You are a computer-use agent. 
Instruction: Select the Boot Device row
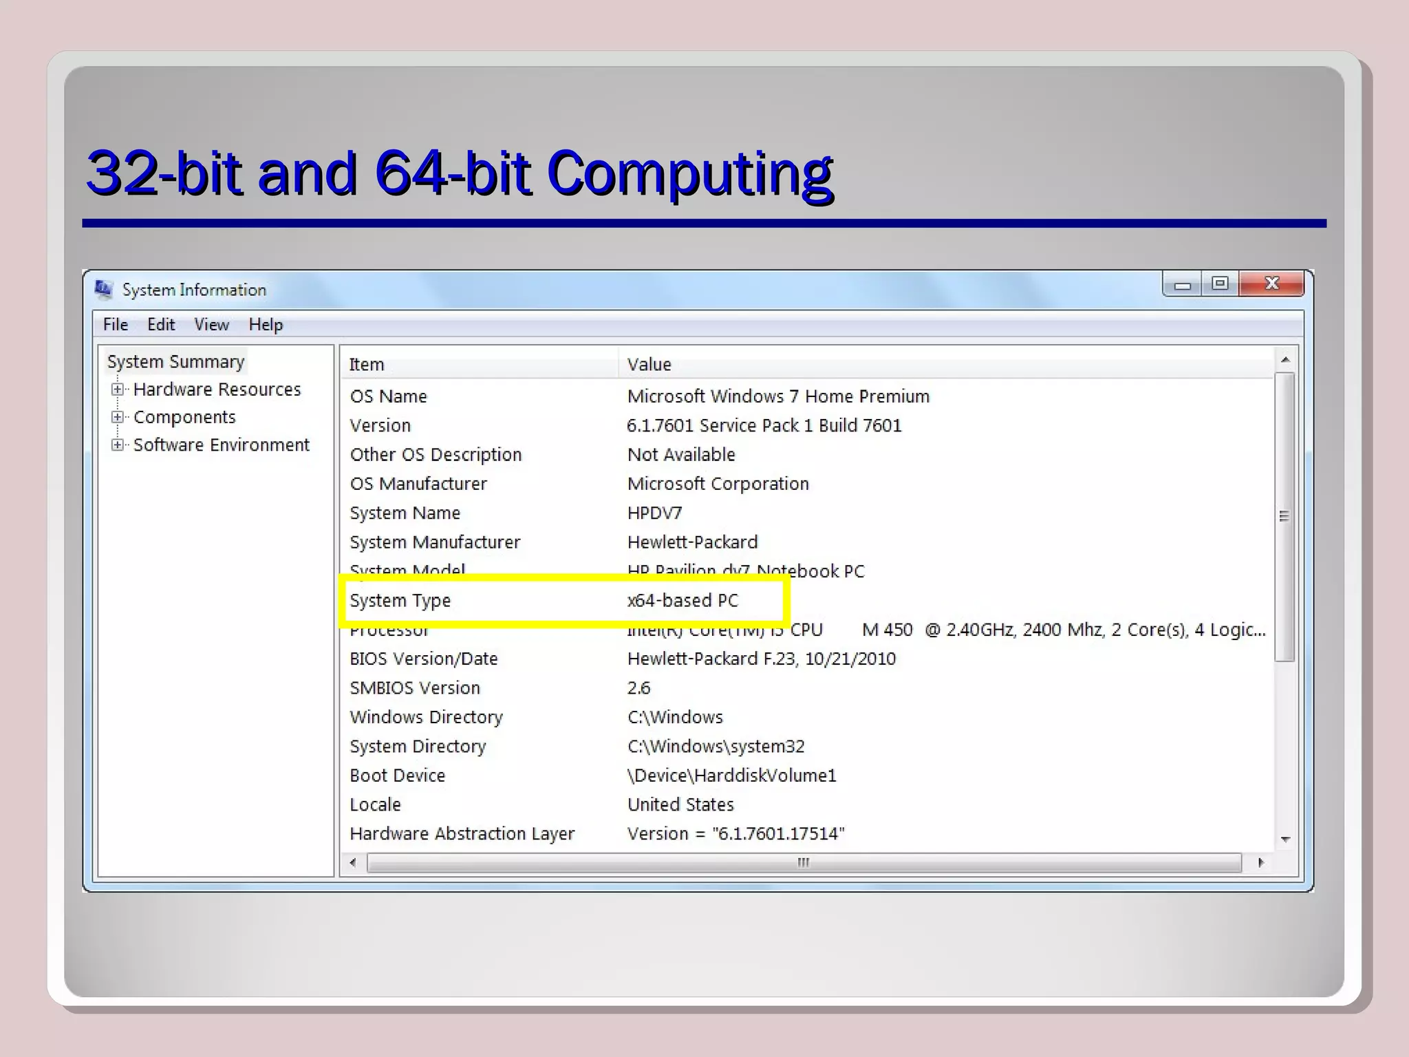(806, 776)
